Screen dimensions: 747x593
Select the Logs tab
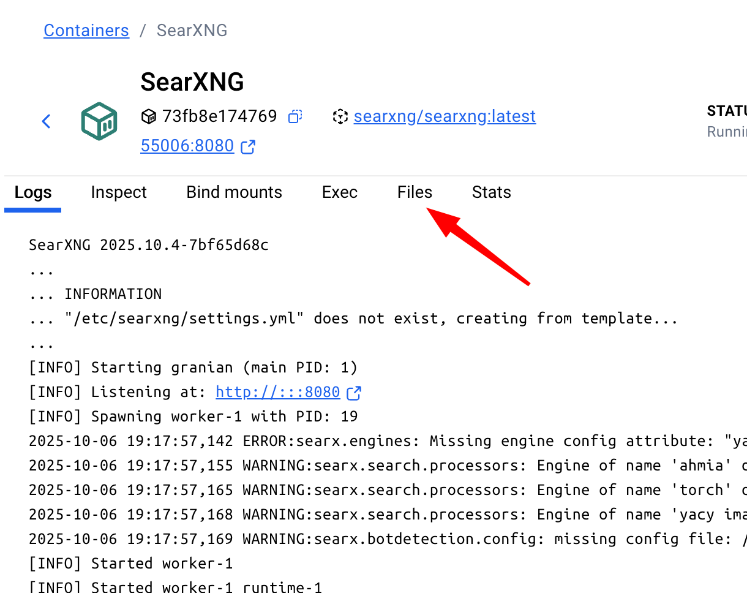pyautogui.click(x=33, y=192)
